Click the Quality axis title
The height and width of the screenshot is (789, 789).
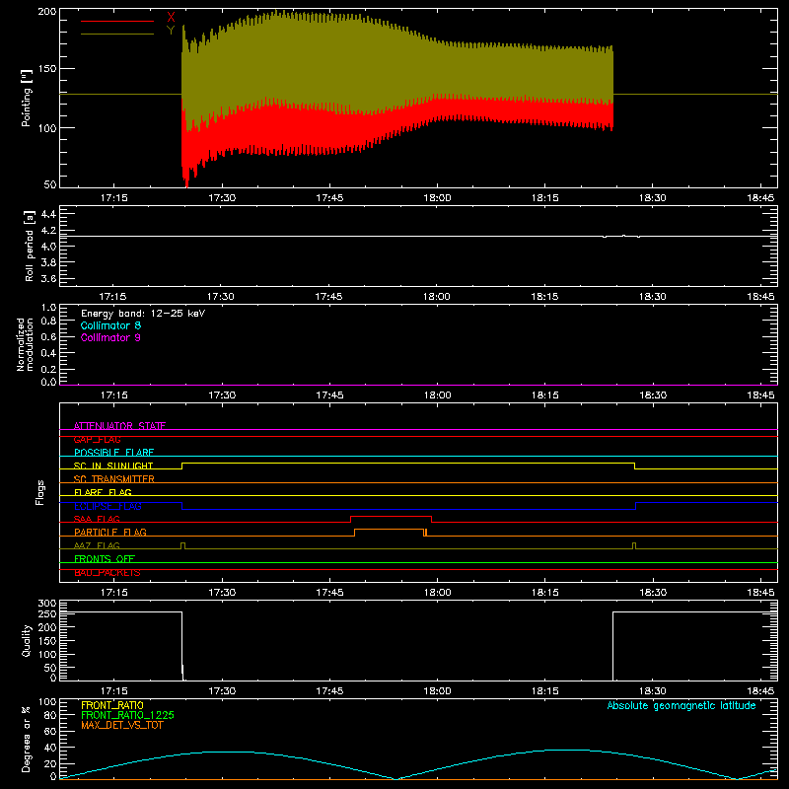coord(27,640)
